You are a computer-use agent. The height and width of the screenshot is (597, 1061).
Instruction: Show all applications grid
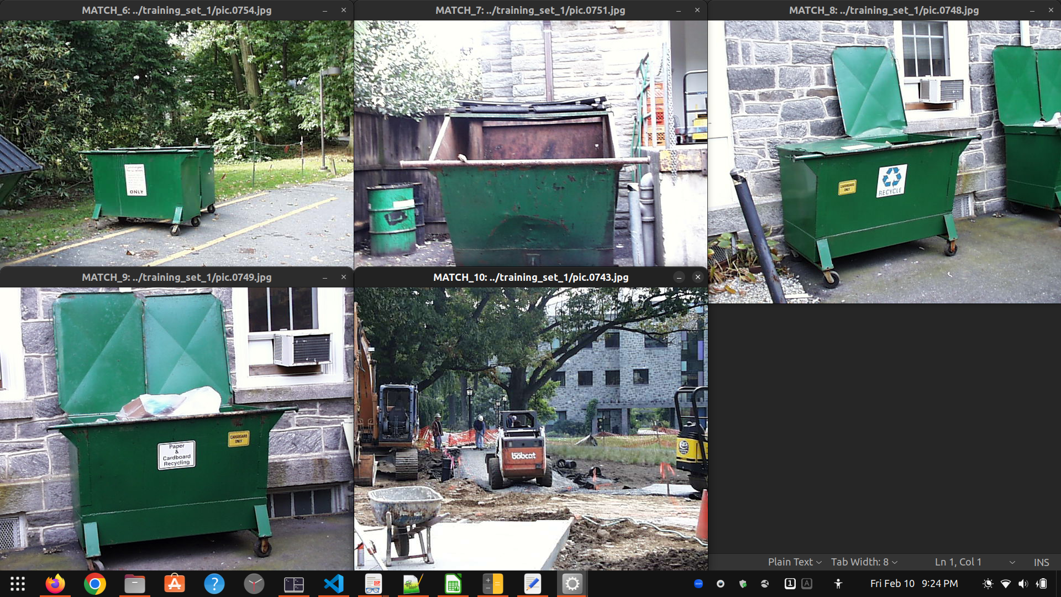18,584
